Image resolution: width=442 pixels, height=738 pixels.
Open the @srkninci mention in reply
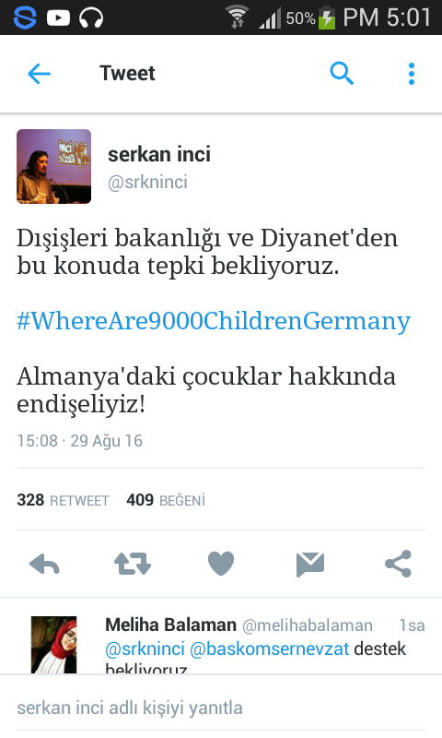point(145,649)
